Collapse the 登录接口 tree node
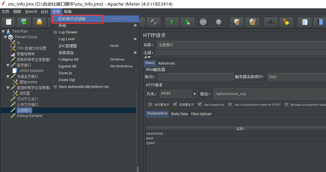The width and height of the screenshot is (326, 172). (8, 65)
